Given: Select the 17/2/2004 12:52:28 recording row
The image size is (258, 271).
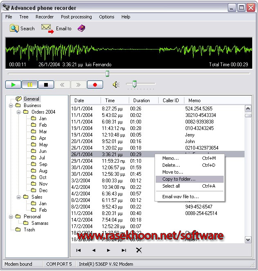Looking at the screenshot, I should [x=157, y=226].
